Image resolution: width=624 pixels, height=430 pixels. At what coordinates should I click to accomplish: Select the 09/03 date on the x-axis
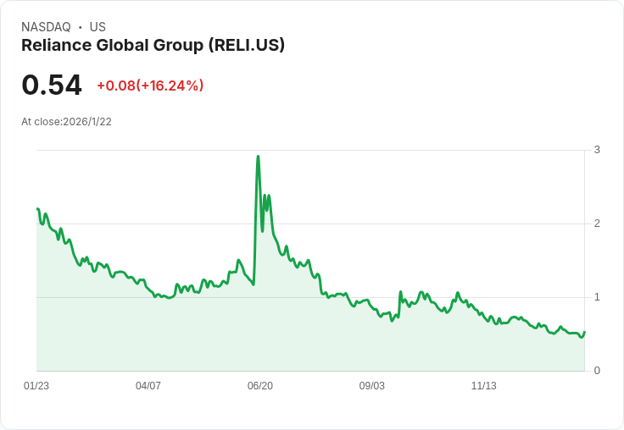(x=372, y=386)
